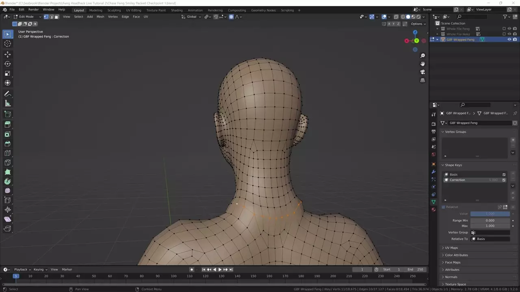The image size is (520, 292).
Task: Select the 3D Cursor tool
Action: point(7,44)
